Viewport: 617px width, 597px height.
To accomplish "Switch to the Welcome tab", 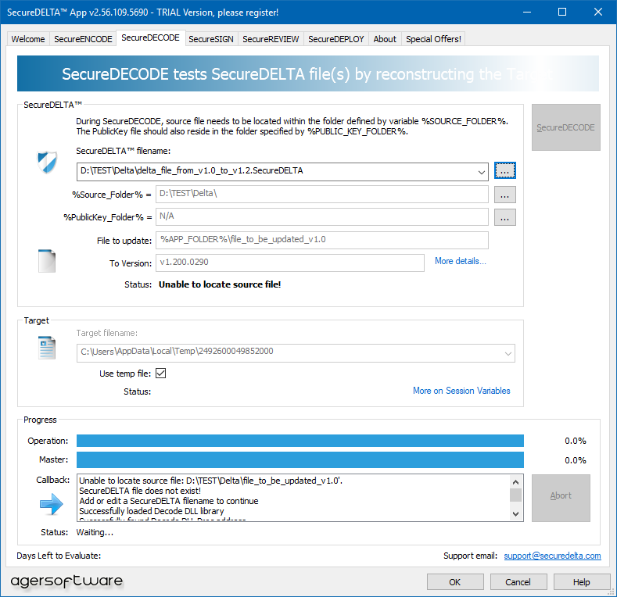I will tap(28, 39).
